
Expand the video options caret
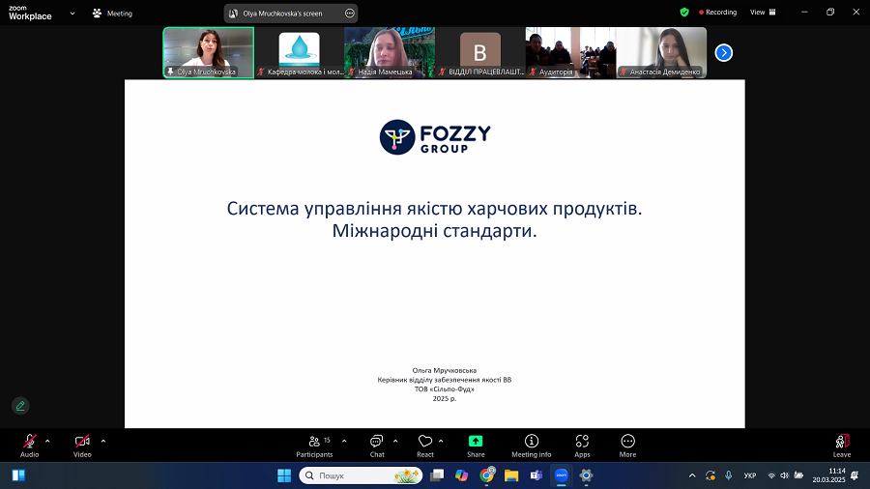(103, 442)
